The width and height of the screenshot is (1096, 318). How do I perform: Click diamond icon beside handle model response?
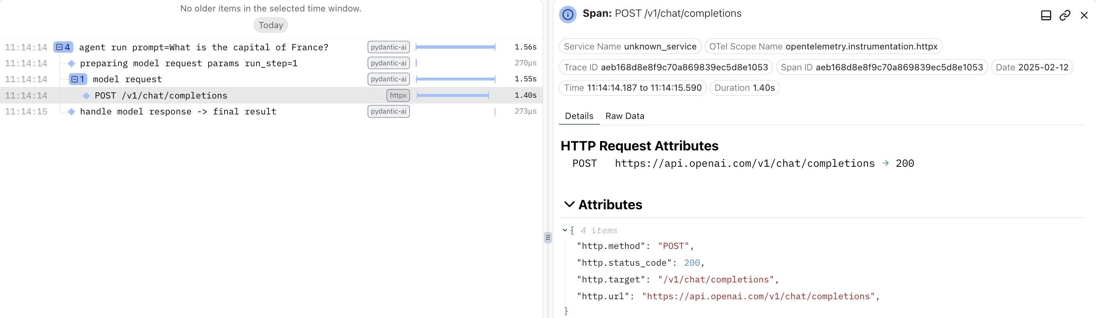[71, 112]
